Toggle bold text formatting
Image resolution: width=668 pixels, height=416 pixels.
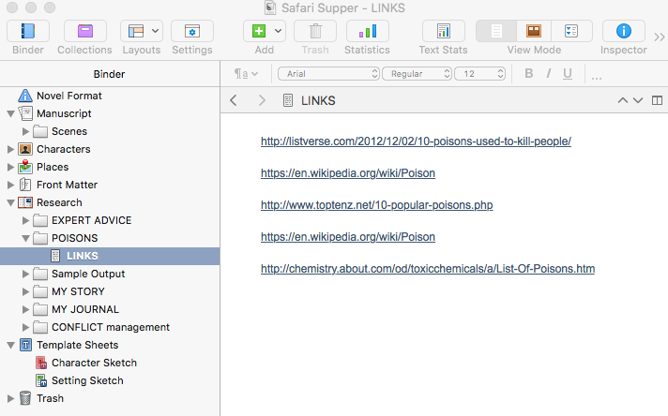[x=529, y=73]
